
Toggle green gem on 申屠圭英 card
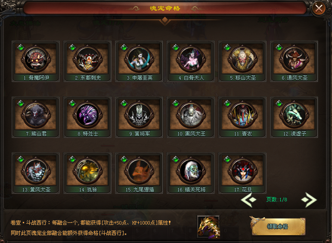click(124, 48)
